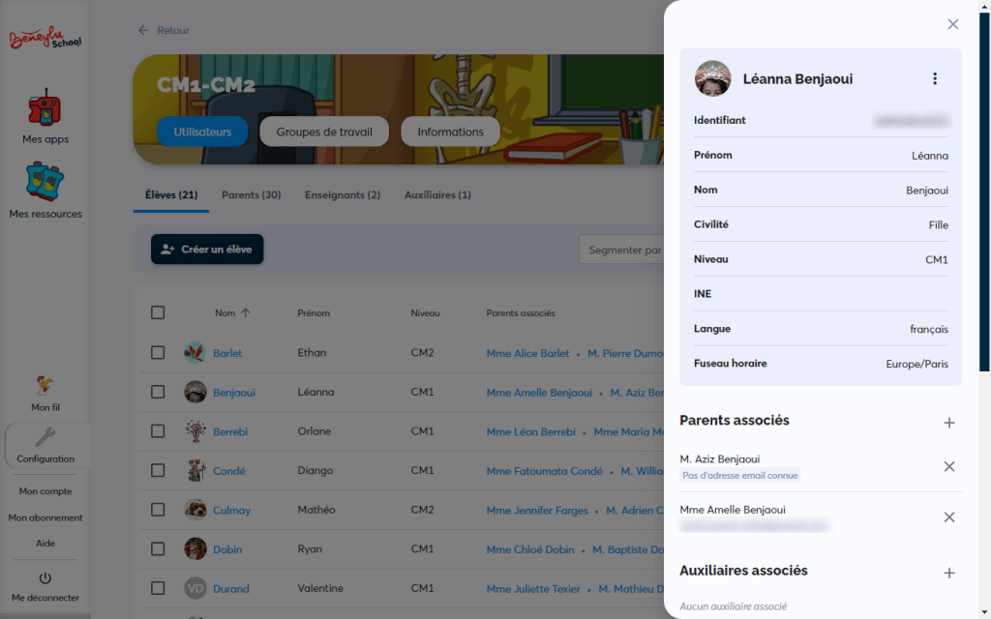Open Mes ressources in the sidebar
991x619 pixels.
[x=45, y=184]
